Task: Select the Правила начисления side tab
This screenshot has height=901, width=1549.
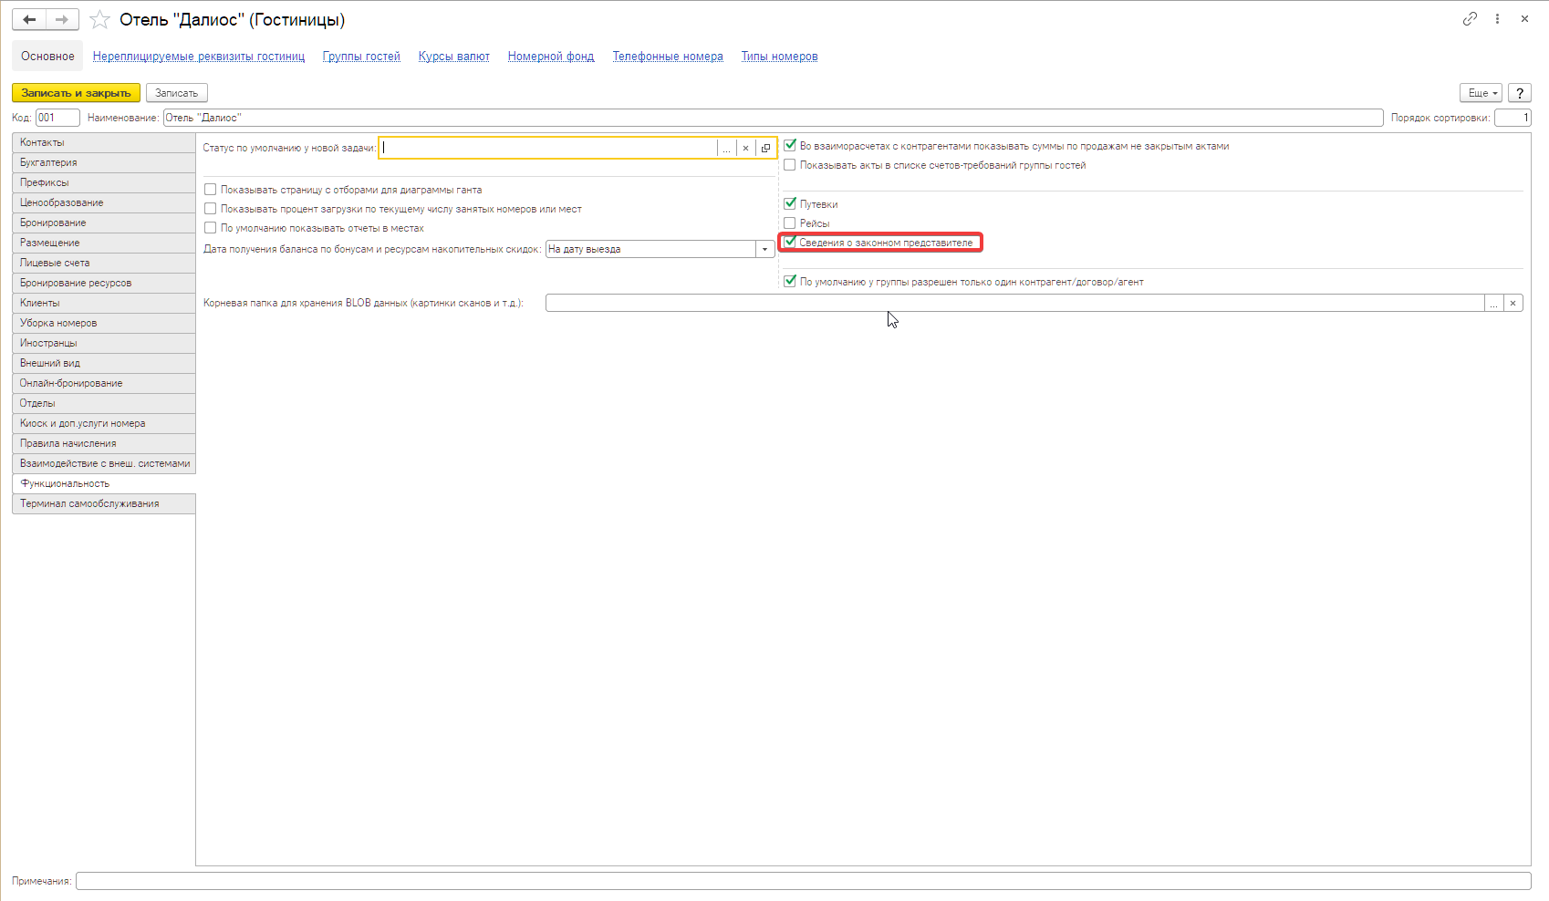Action: pyautogui.click(x=104, y=443)
